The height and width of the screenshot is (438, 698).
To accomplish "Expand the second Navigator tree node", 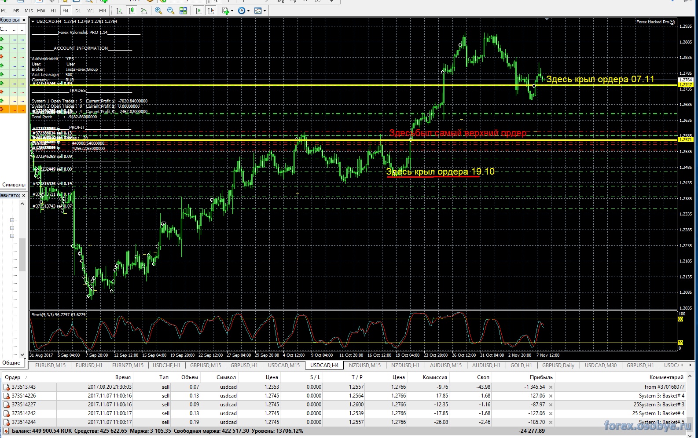I will tap(12, 228).
